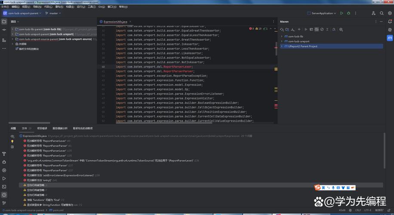Switch to the 项目错误 tab in Problems
This screenshot has width=394, height=215.
[x=42, y=128]
